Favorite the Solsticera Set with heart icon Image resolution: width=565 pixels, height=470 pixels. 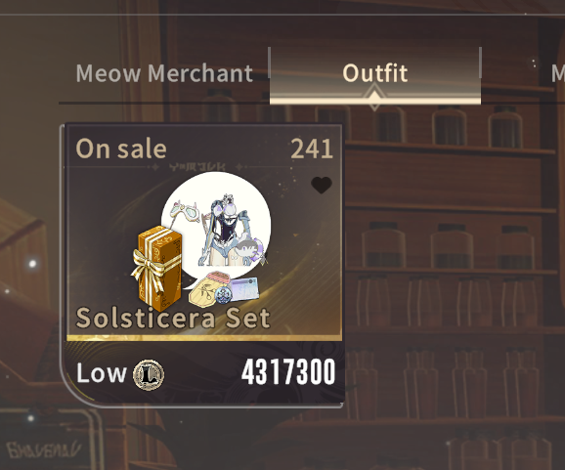click(x=322, y=185)
